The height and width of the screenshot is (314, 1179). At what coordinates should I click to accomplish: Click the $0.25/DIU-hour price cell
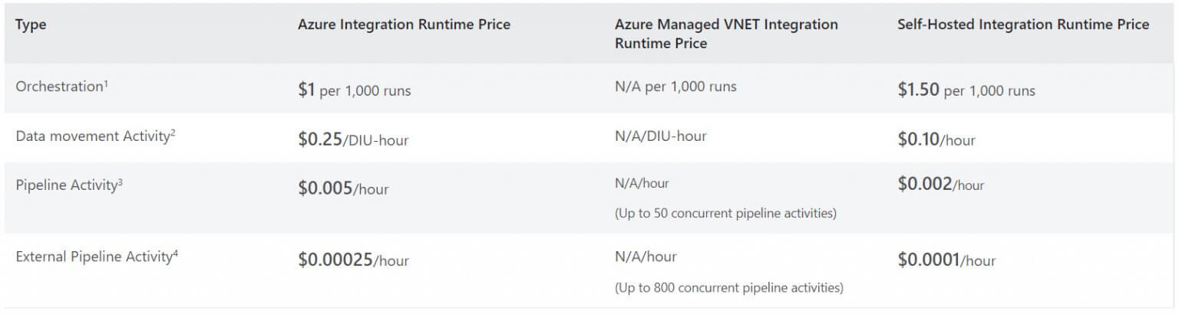(x=353, y=139)
